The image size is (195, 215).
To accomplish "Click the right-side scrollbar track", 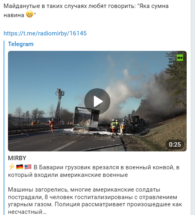I will pos(193,107).
